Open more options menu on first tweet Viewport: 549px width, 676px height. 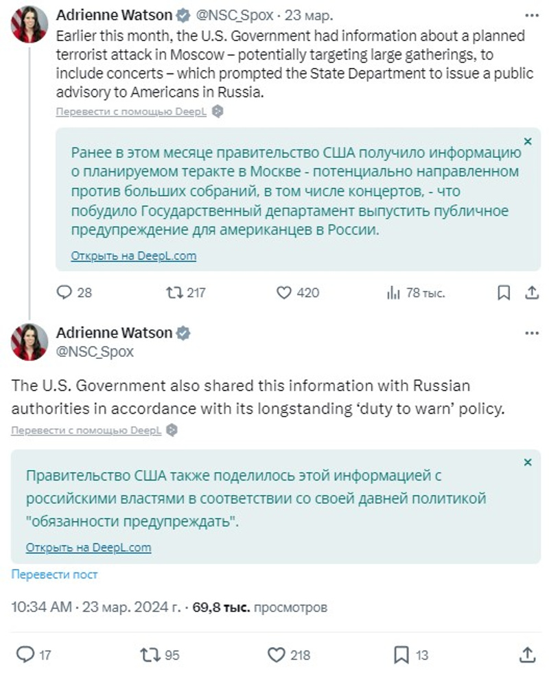531,15
